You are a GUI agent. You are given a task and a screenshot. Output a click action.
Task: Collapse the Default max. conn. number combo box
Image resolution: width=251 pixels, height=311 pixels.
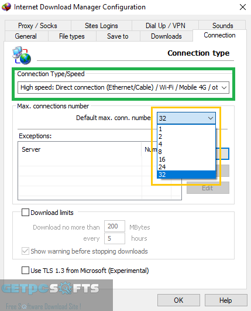point(186,118)
